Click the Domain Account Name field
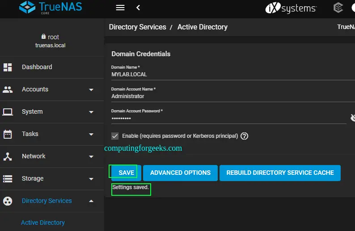Image resolution: width=355 pixels, height=231 pixels. [233, 96]
